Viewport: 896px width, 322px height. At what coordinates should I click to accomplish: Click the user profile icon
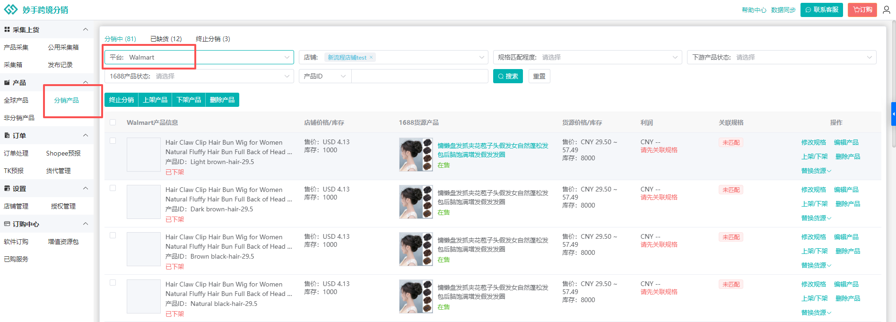(886, 10)
